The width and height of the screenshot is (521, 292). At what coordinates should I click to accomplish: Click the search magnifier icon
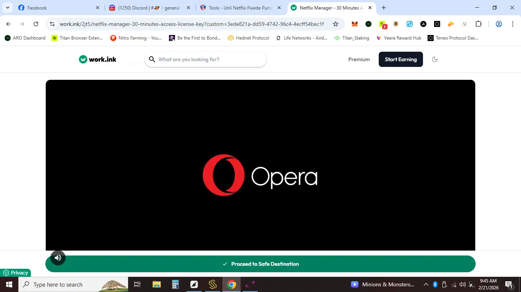[x=152, y=59]
